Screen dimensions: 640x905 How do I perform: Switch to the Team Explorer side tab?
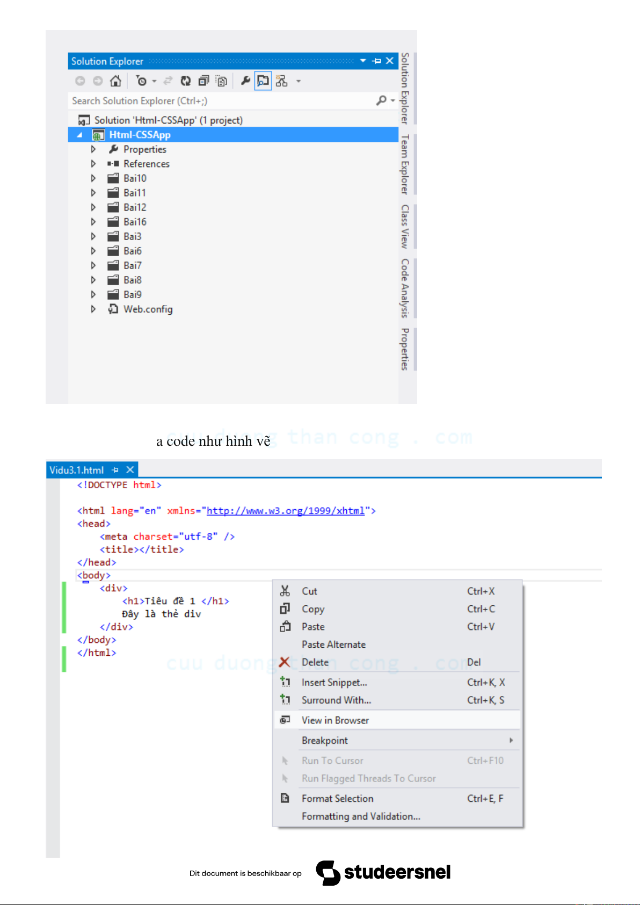tap(405, 164)
